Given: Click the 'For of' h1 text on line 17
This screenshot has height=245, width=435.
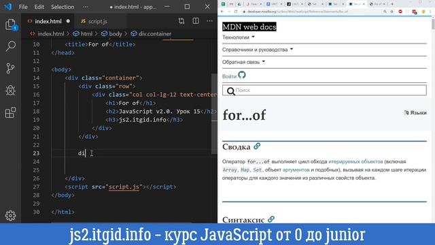Looking at the screenshot, I should [x=128, y=103].
